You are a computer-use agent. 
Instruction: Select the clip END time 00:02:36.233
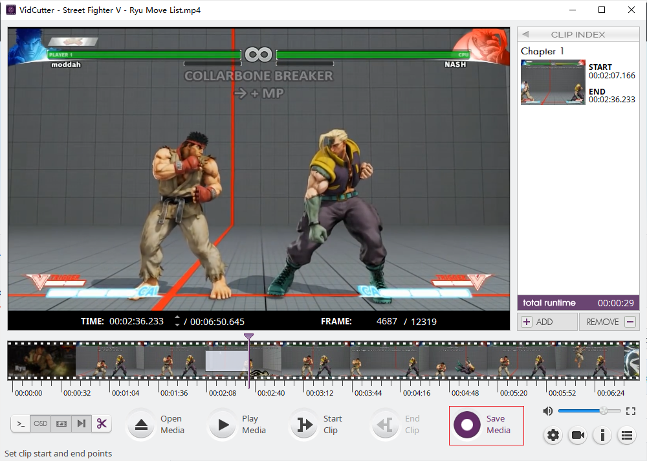click(x=611, y=100)
